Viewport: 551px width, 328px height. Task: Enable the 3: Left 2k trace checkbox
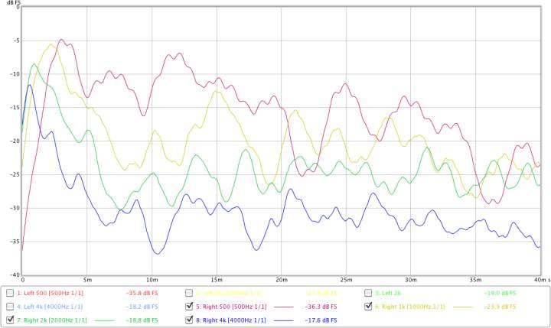tap(368, 293)
